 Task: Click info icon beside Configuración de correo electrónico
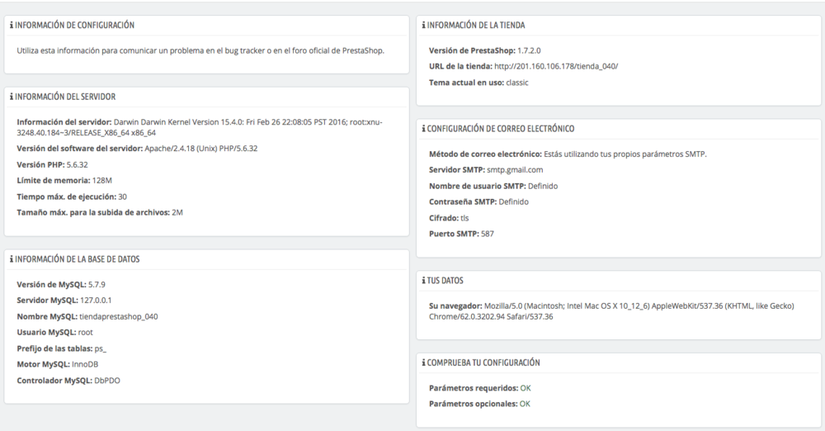[423, 129]
